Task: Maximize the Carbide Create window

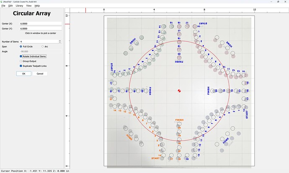Action: coord(278,2)
